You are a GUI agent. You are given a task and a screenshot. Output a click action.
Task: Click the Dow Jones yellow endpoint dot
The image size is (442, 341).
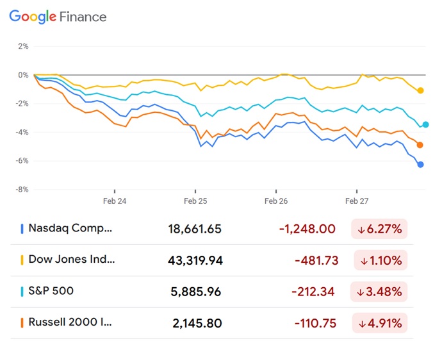421,90
